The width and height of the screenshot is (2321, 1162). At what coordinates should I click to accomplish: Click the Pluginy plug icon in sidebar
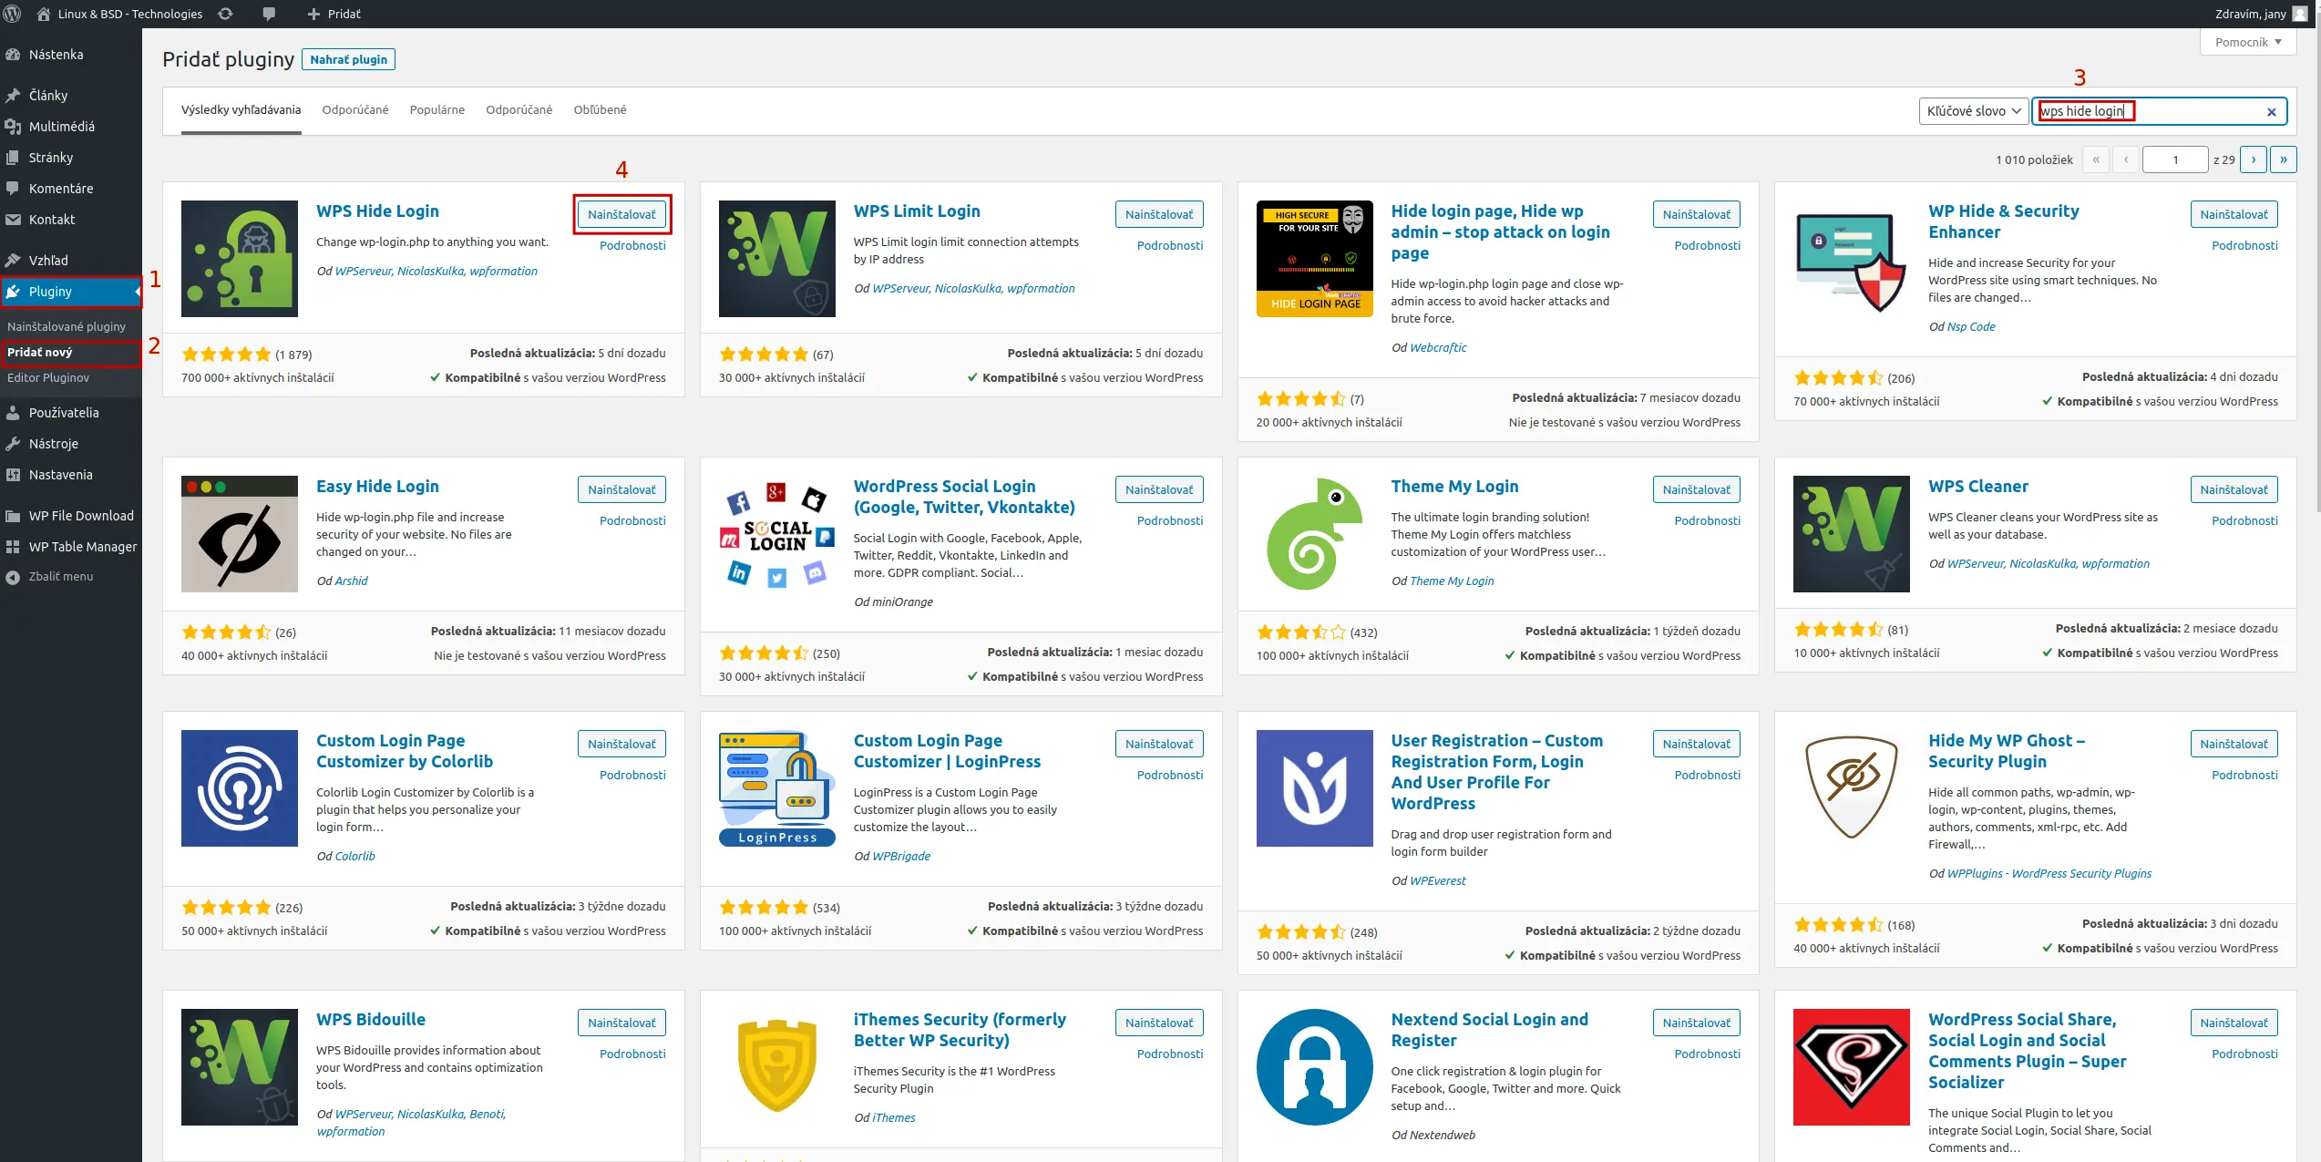(x=13, y=292)
